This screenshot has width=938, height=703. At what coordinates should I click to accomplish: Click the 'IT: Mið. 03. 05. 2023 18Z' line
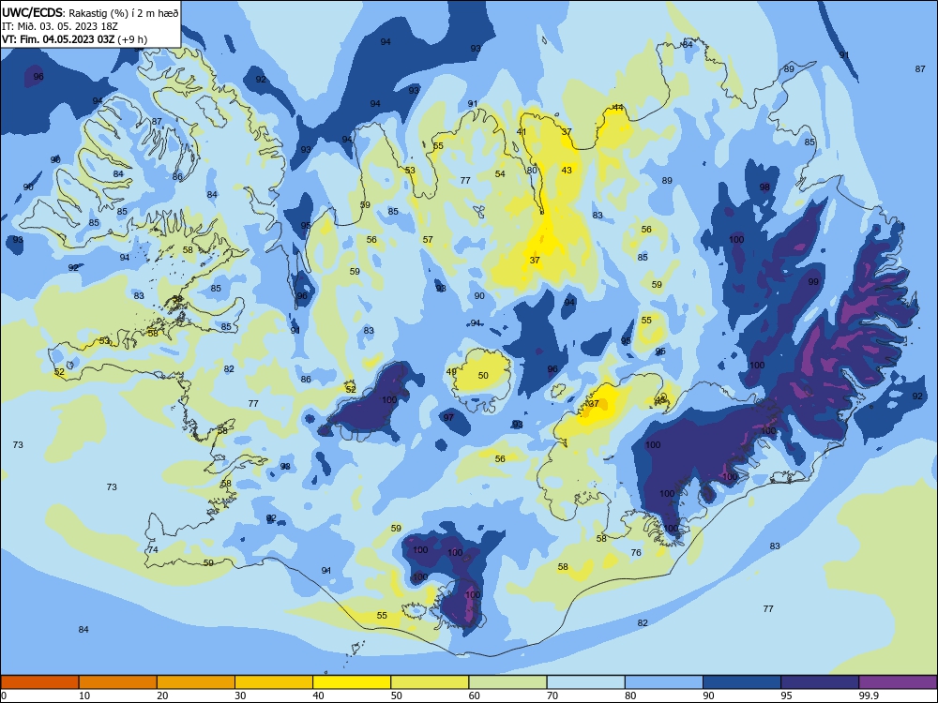58,26
